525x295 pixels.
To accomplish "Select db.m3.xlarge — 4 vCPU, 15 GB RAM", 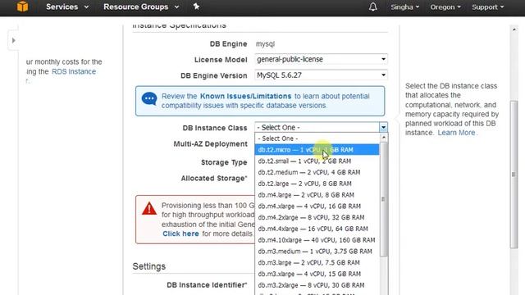I will click(x=317, y=274).
